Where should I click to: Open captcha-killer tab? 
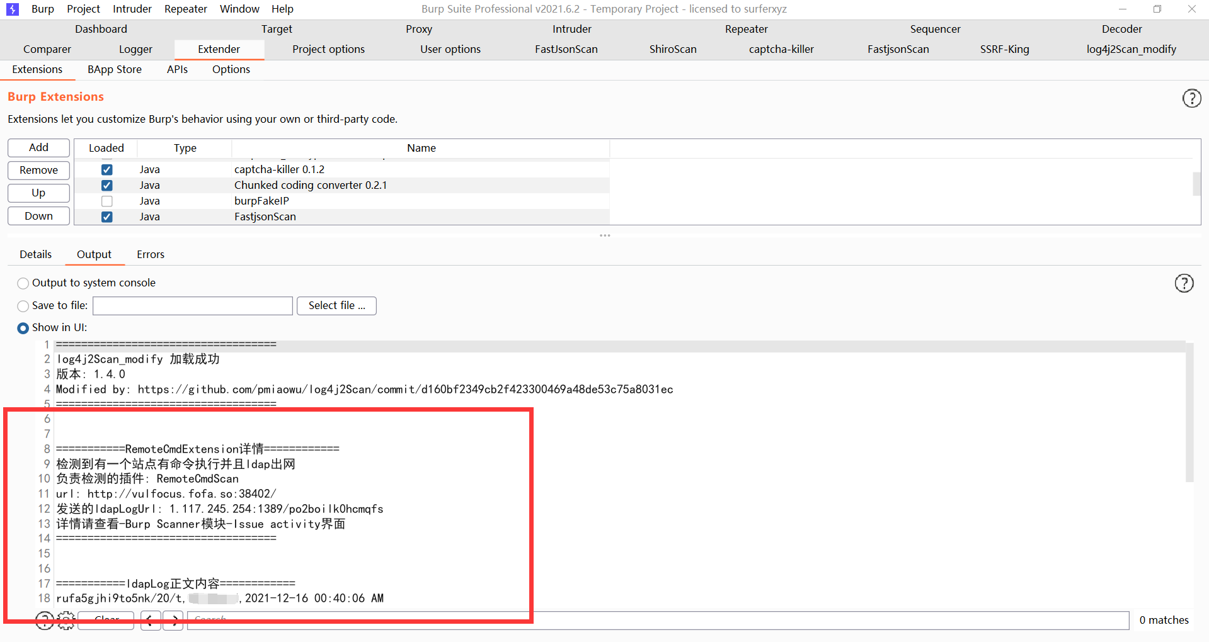point(781,49)
